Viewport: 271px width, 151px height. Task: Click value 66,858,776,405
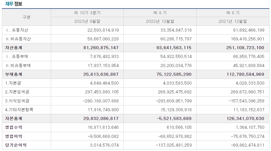[249, 57]
